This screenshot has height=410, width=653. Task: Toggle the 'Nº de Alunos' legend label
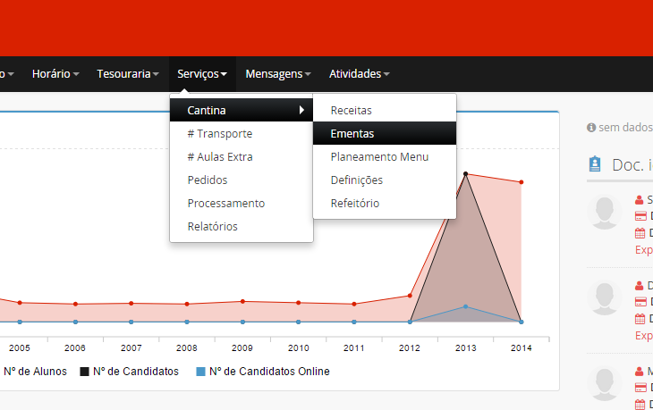[x=35, y=372]
